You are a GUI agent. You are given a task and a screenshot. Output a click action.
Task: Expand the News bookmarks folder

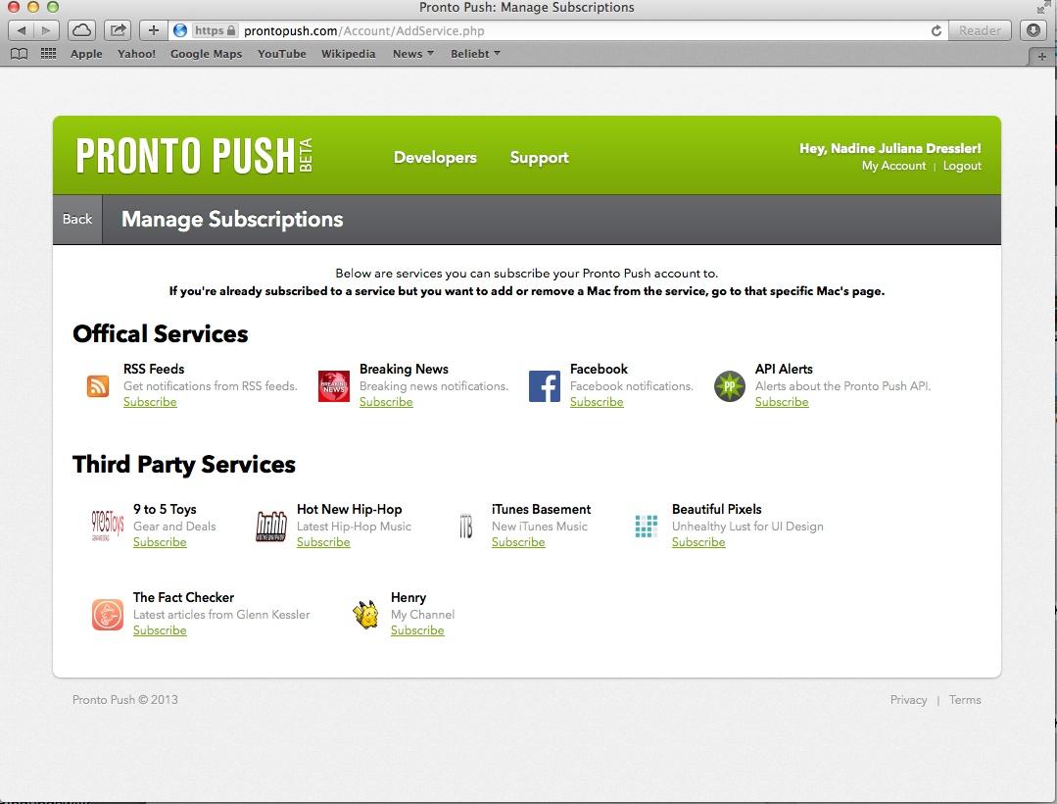point(413,54)
